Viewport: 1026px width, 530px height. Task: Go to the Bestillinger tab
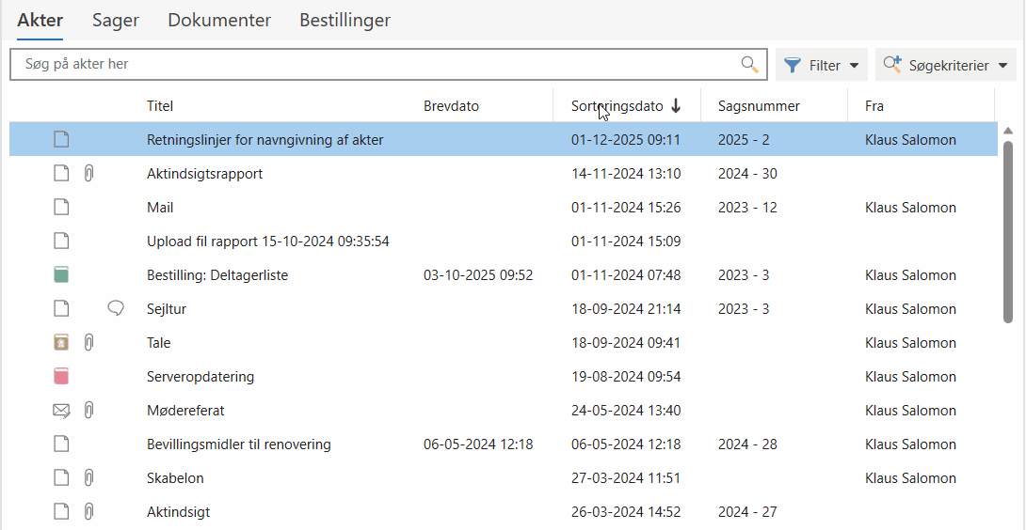pyautogui.click(x=345, y=20)
